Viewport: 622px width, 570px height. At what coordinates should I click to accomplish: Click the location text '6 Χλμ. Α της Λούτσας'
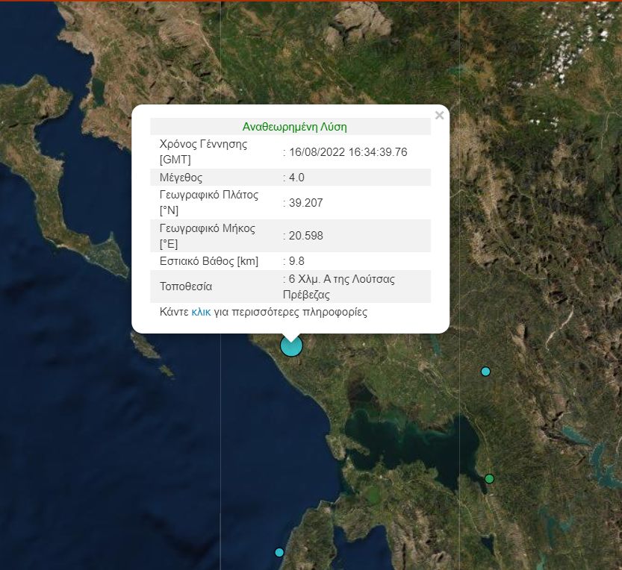[341, 279]
